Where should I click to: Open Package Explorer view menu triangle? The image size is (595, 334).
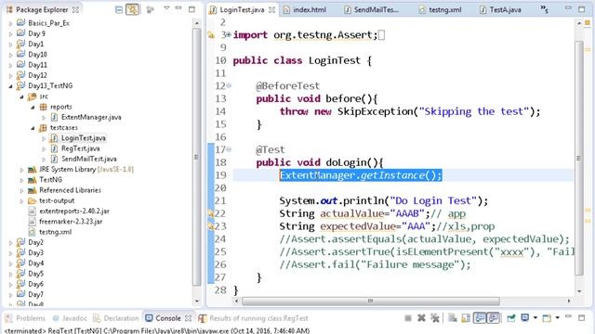click(166, 8)
